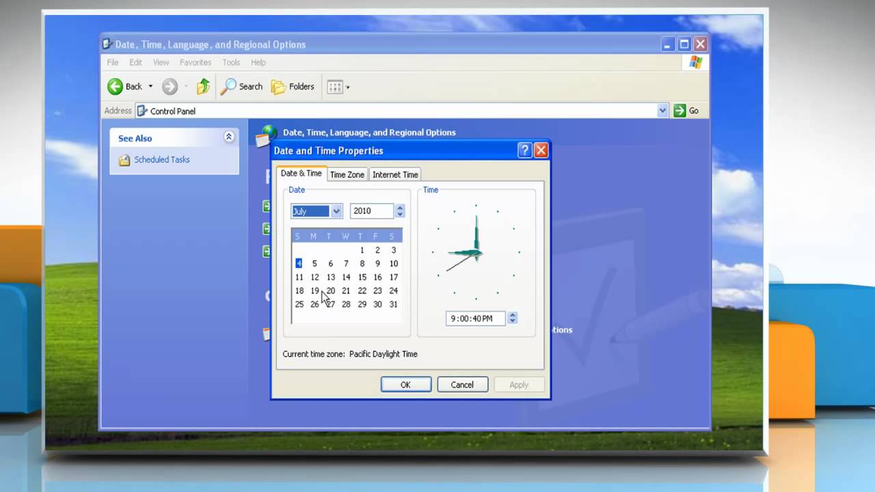The width and height of the screenshot is (875, 492).
Task: Select day 13 in the calendar
Action: [x=331, y=277]
